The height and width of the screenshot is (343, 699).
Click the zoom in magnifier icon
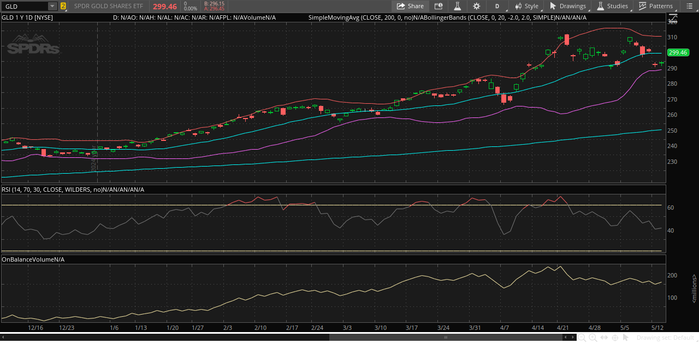pos(593,338)
